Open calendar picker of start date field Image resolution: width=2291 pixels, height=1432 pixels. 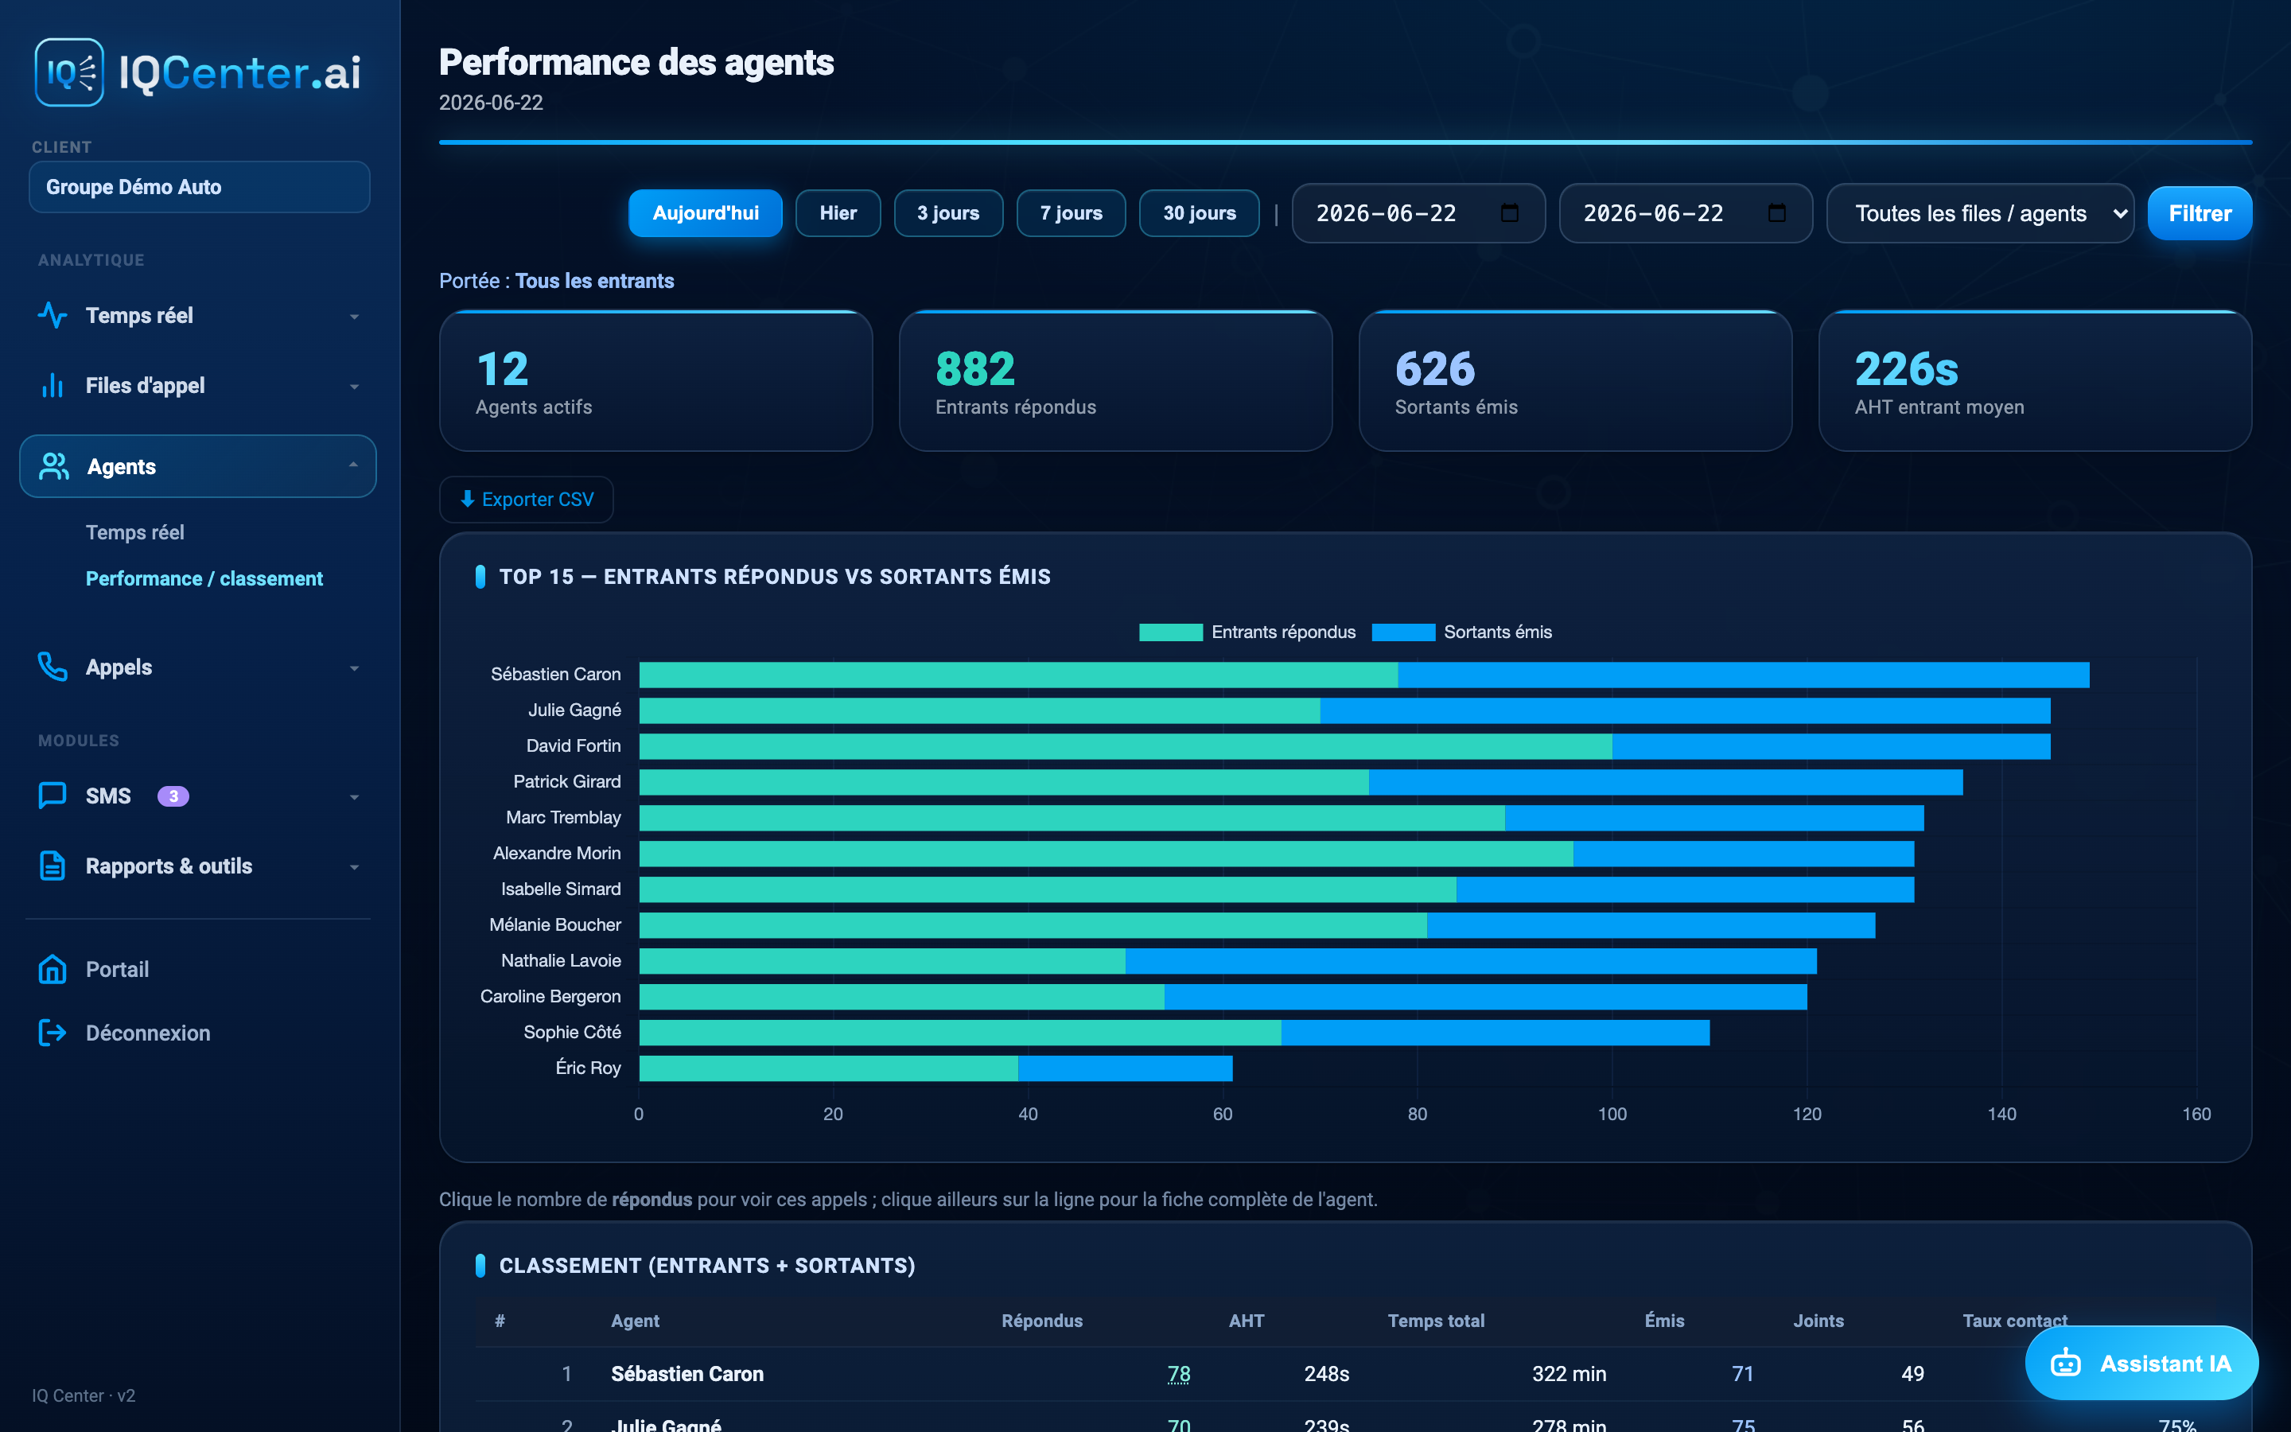(1510, 213)
